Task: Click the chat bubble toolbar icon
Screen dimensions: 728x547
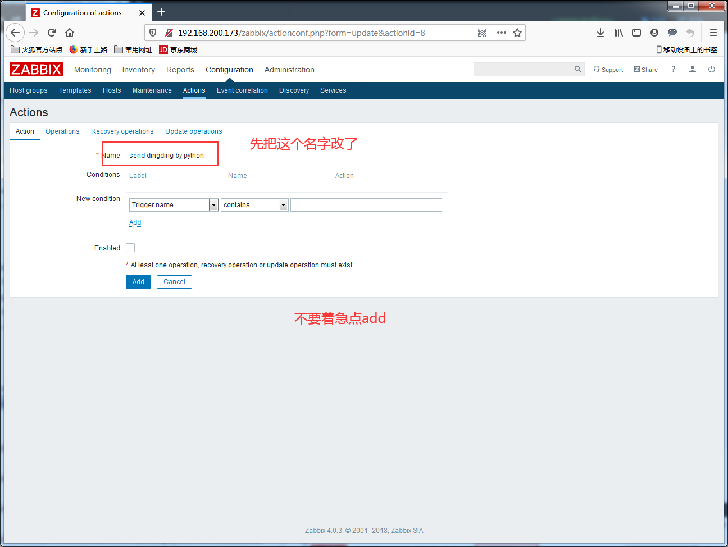Action: 672,33
